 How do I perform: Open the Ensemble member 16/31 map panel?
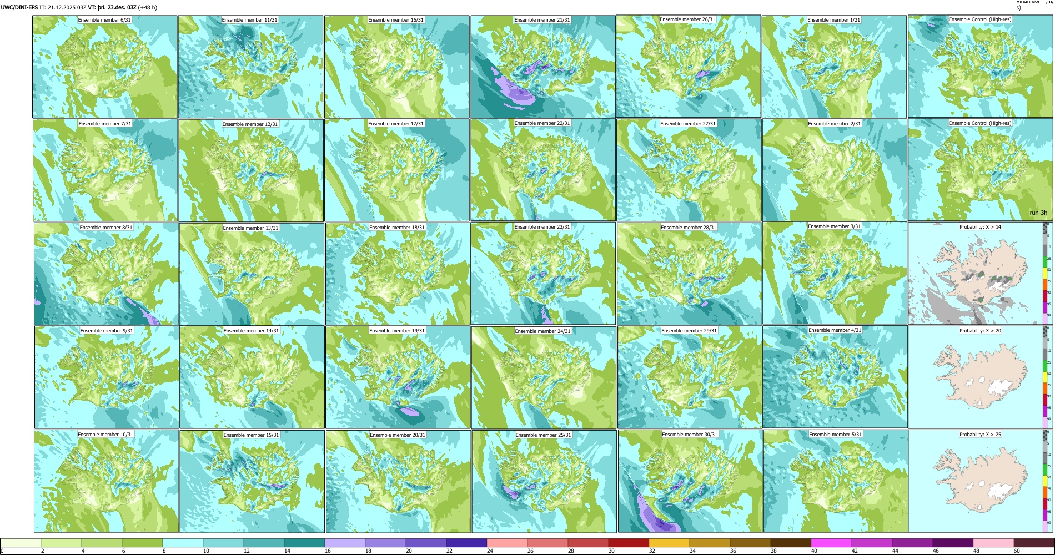(x=396, y=66)
